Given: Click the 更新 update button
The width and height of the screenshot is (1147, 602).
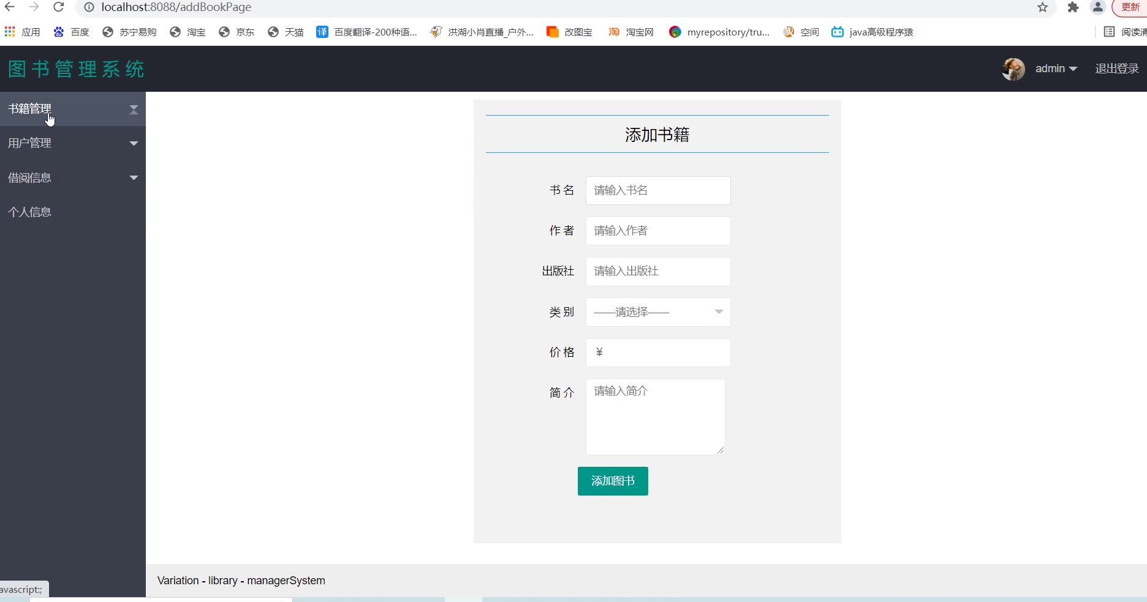Looking at the screenshot, I should [x=1130, y=7].
